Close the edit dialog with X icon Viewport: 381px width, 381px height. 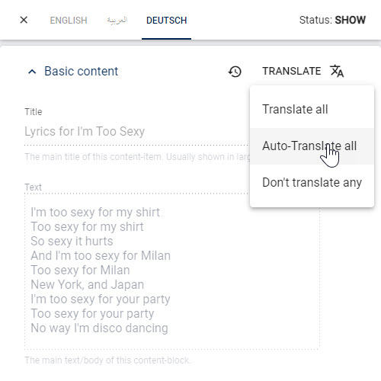tap(24, 20)
